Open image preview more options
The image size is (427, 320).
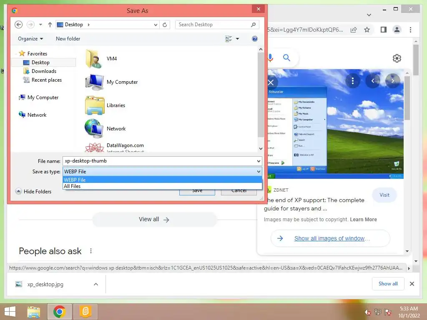pyautogui.click(x=353, y=81)
